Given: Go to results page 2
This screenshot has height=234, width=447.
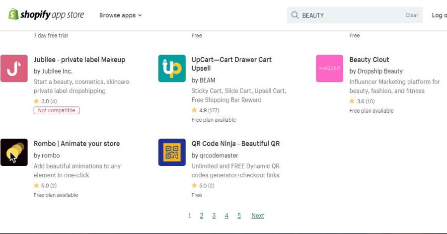Looking at the screenshot, I should point(202,216).
